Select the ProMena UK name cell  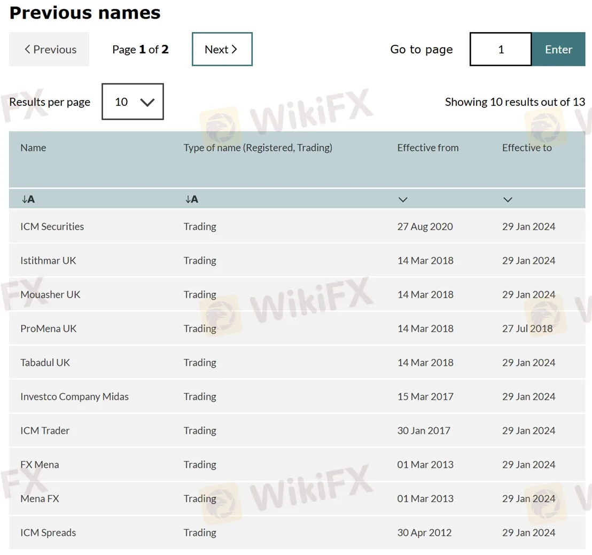(48, 329)
